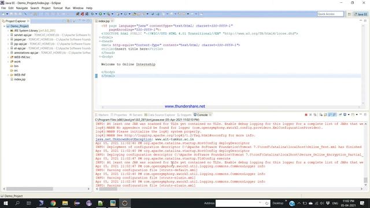This screenshot has height=208, width=370.
Task: Start Tomcat using the toolbar icon
Action: point(77,14)
